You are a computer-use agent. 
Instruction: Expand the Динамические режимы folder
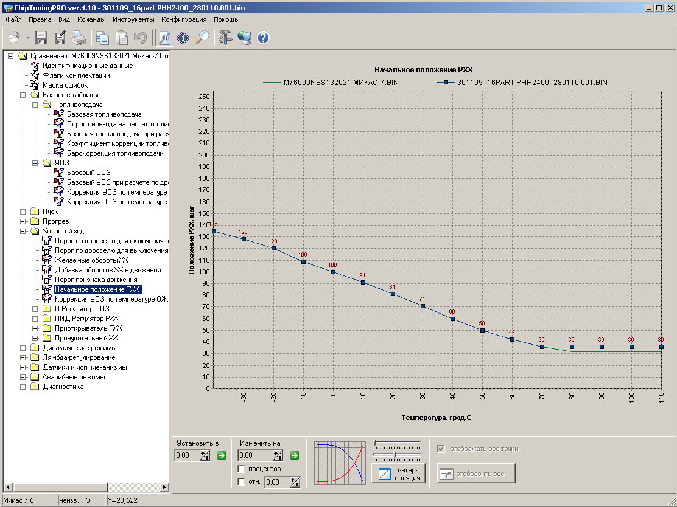coord(23,348)
